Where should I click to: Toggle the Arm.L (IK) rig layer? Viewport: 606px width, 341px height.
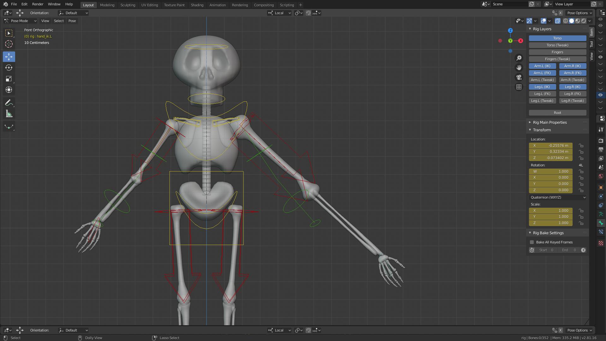coord(542,66)
